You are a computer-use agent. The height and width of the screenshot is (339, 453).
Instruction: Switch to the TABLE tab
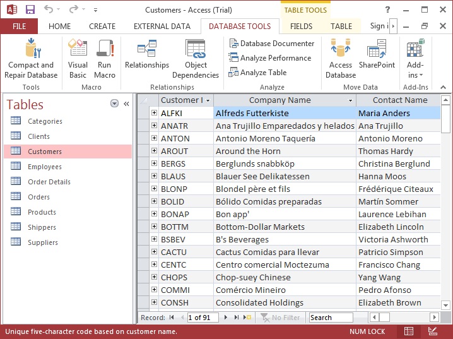(341, 27)
